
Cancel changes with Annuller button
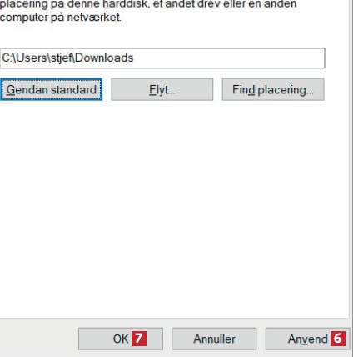(214, 339)
